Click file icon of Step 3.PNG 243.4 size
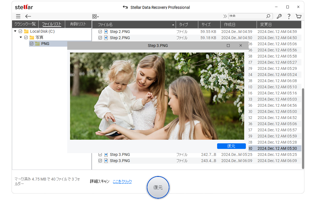This screenshot has width=312, height=202. [106, 161]
